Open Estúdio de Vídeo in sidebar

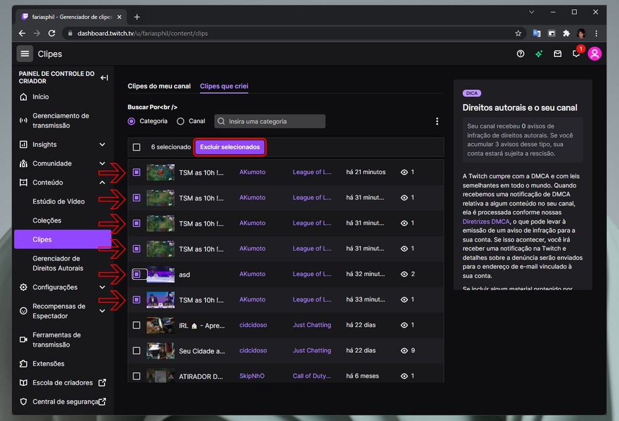pos(59,202)
